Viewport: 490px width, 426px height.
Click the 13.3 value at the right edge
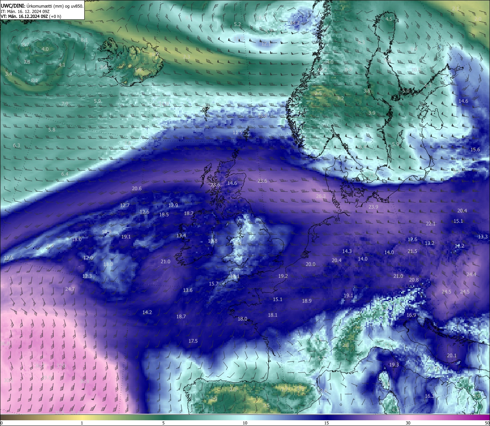click(483, 237)
